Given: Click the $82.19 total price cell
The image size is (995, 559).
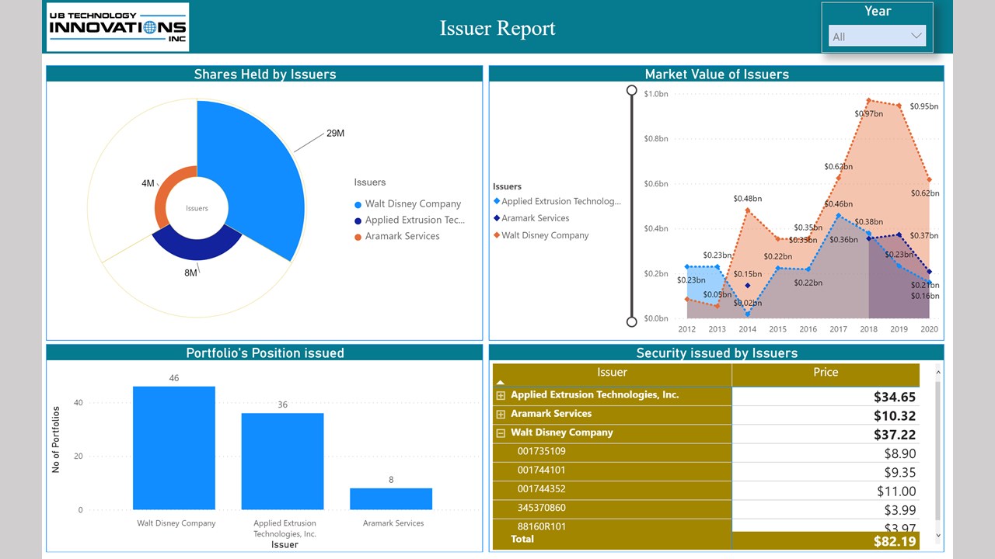Looking at the screenshot, I should [x=826, y=541].
